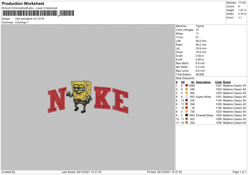
Task: Click the red swatch for stop 1
Action: [x=186, y=85]
